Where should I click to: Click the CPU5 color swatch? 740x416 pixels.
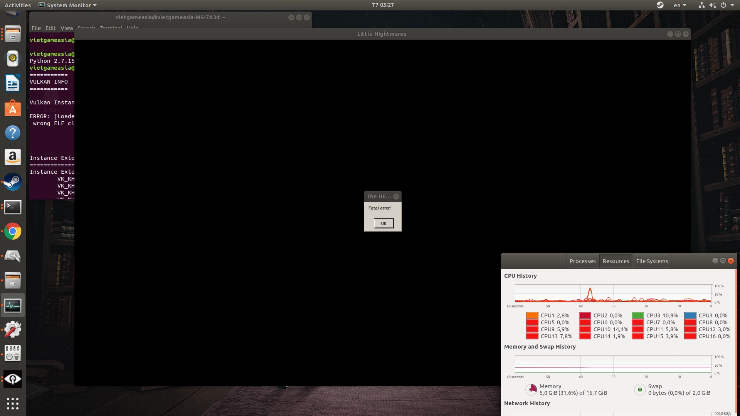click(x=532, y=322)
